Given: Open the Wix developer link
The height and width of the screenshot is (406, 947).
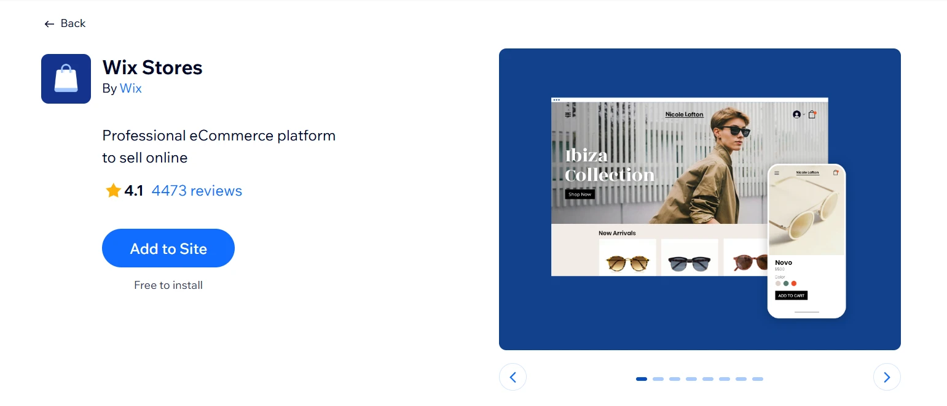Looking at the screenshot, I should pos(130,88).
